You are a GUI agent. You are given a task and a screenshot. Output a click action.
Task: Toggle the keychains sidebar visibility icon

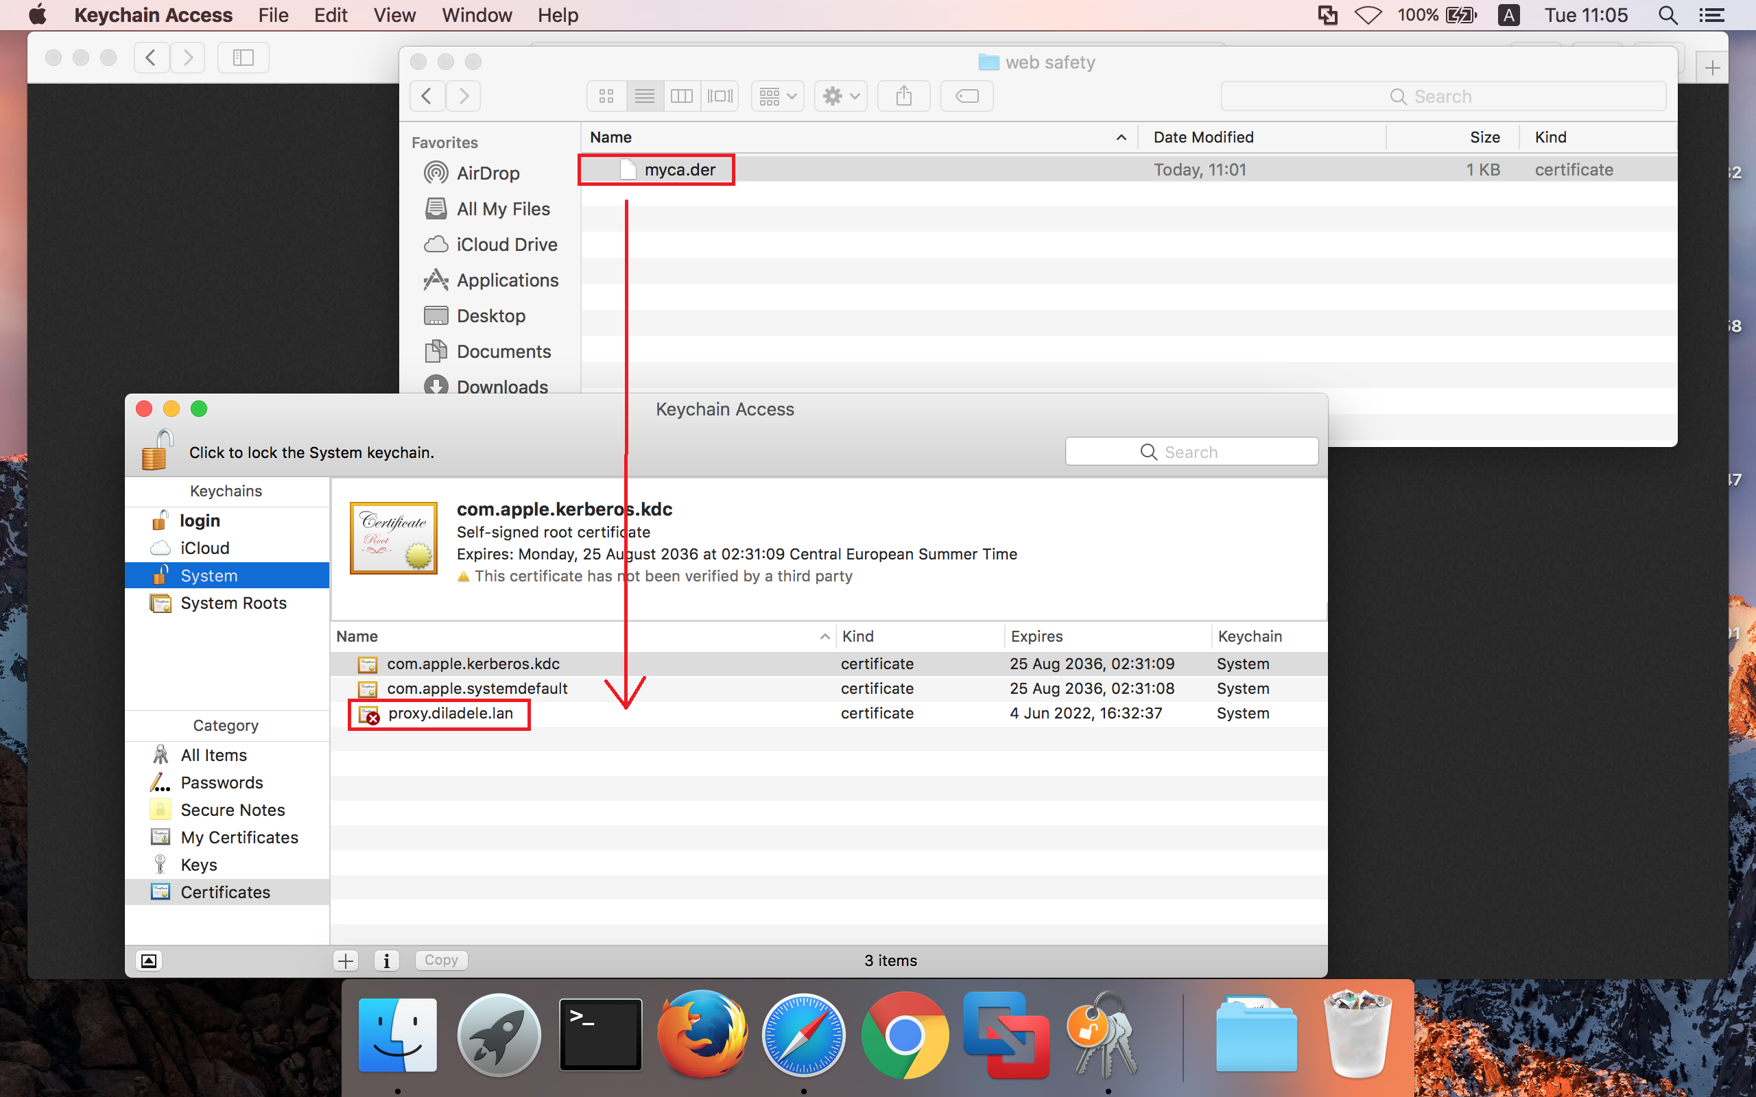(149, 961)
